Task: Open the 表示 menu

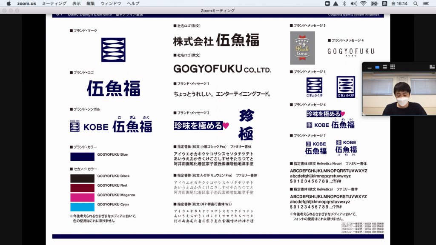Action: tap(77, 3)
